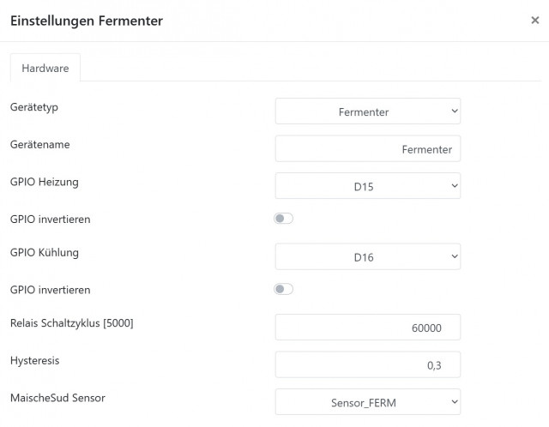
Task: Switch to the Hardware tab
Action: [45, 68]
